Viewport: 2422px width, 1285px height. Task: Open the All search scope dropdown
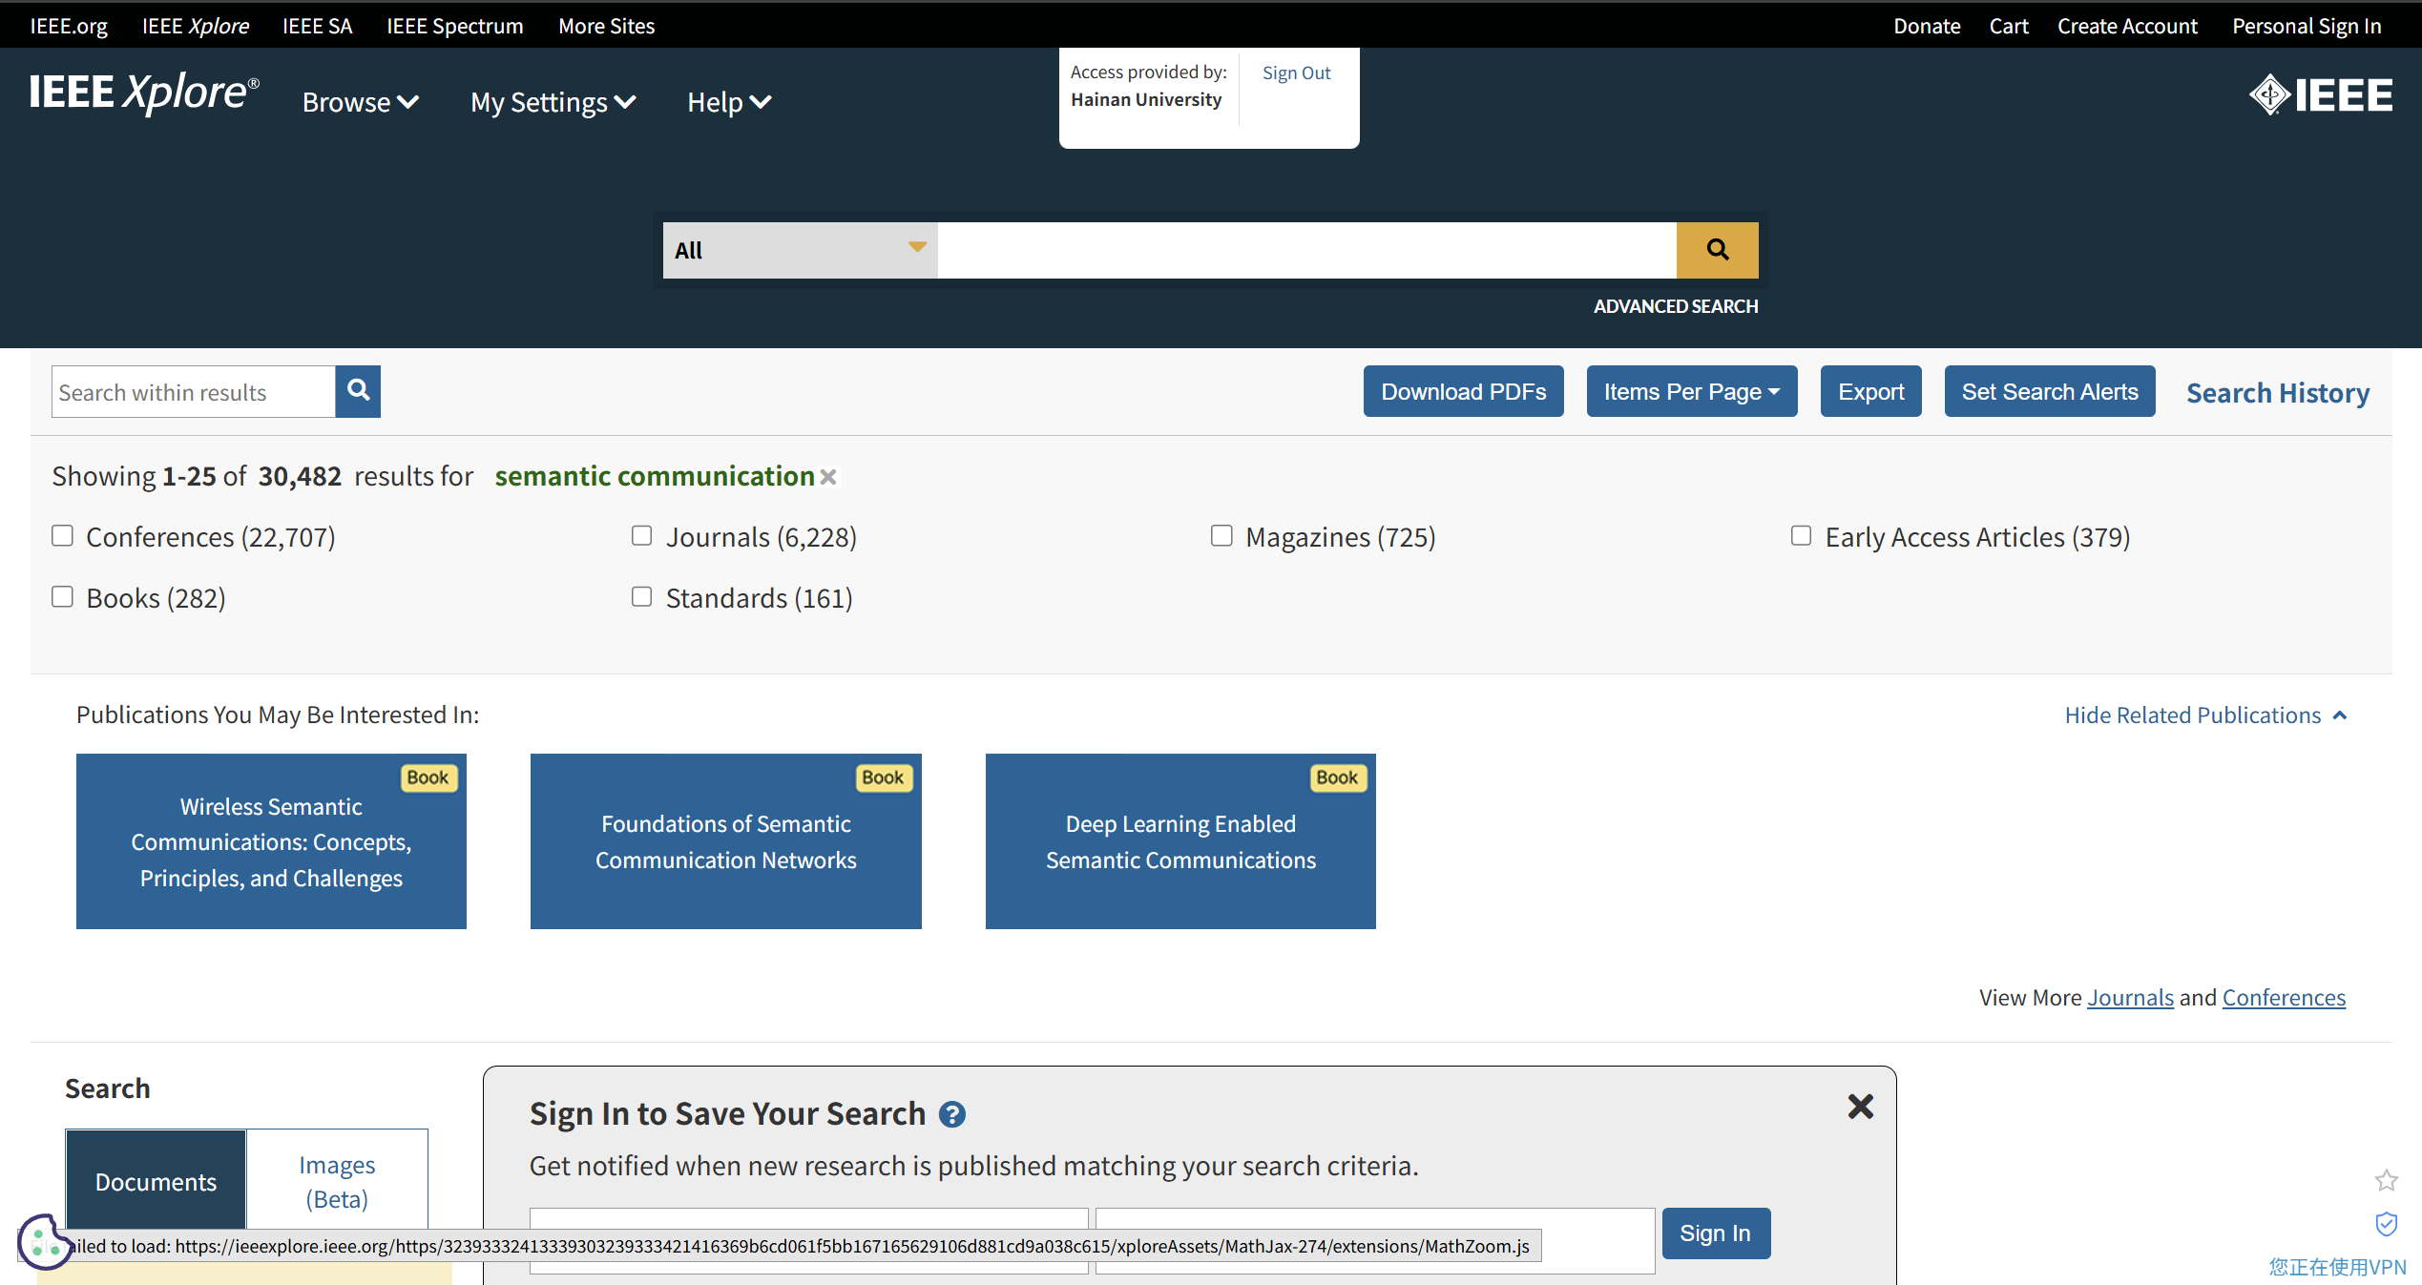tap(800, 250)
